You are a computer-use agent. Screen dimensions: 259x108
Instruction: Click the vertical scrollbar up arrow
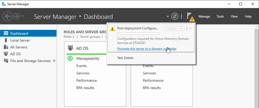[257, 27]
